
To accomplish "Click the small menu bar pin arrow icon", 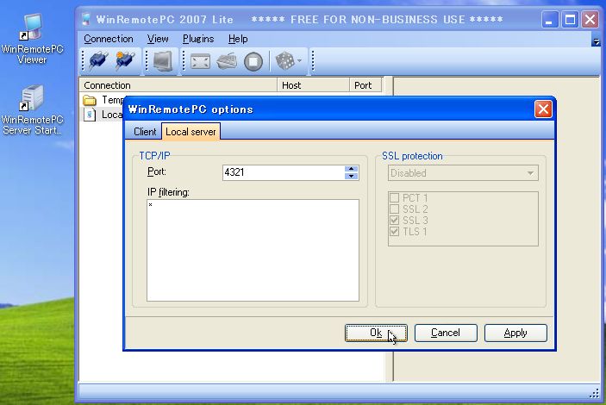I will [596, 41].
